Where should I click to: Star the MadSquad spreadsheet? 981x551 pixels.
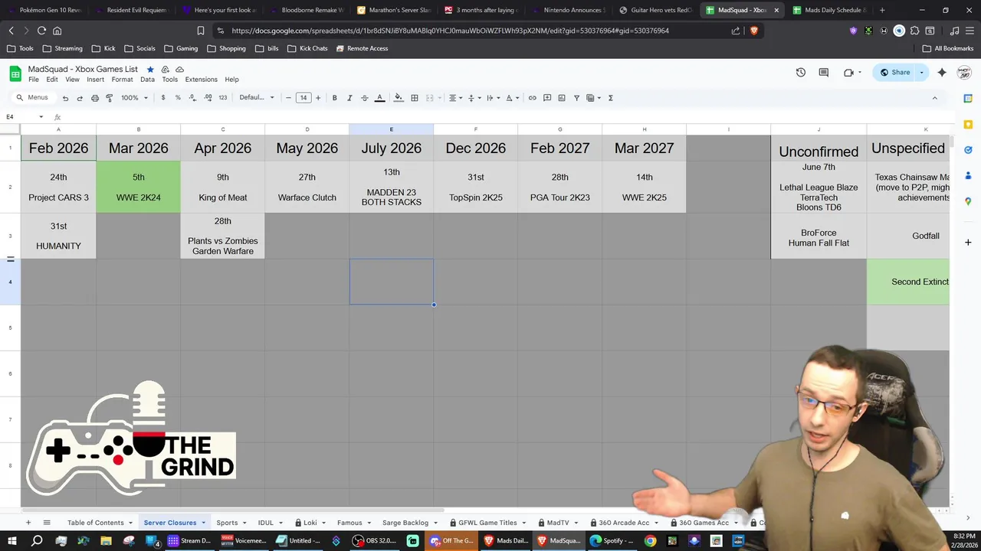click(150, 70)
